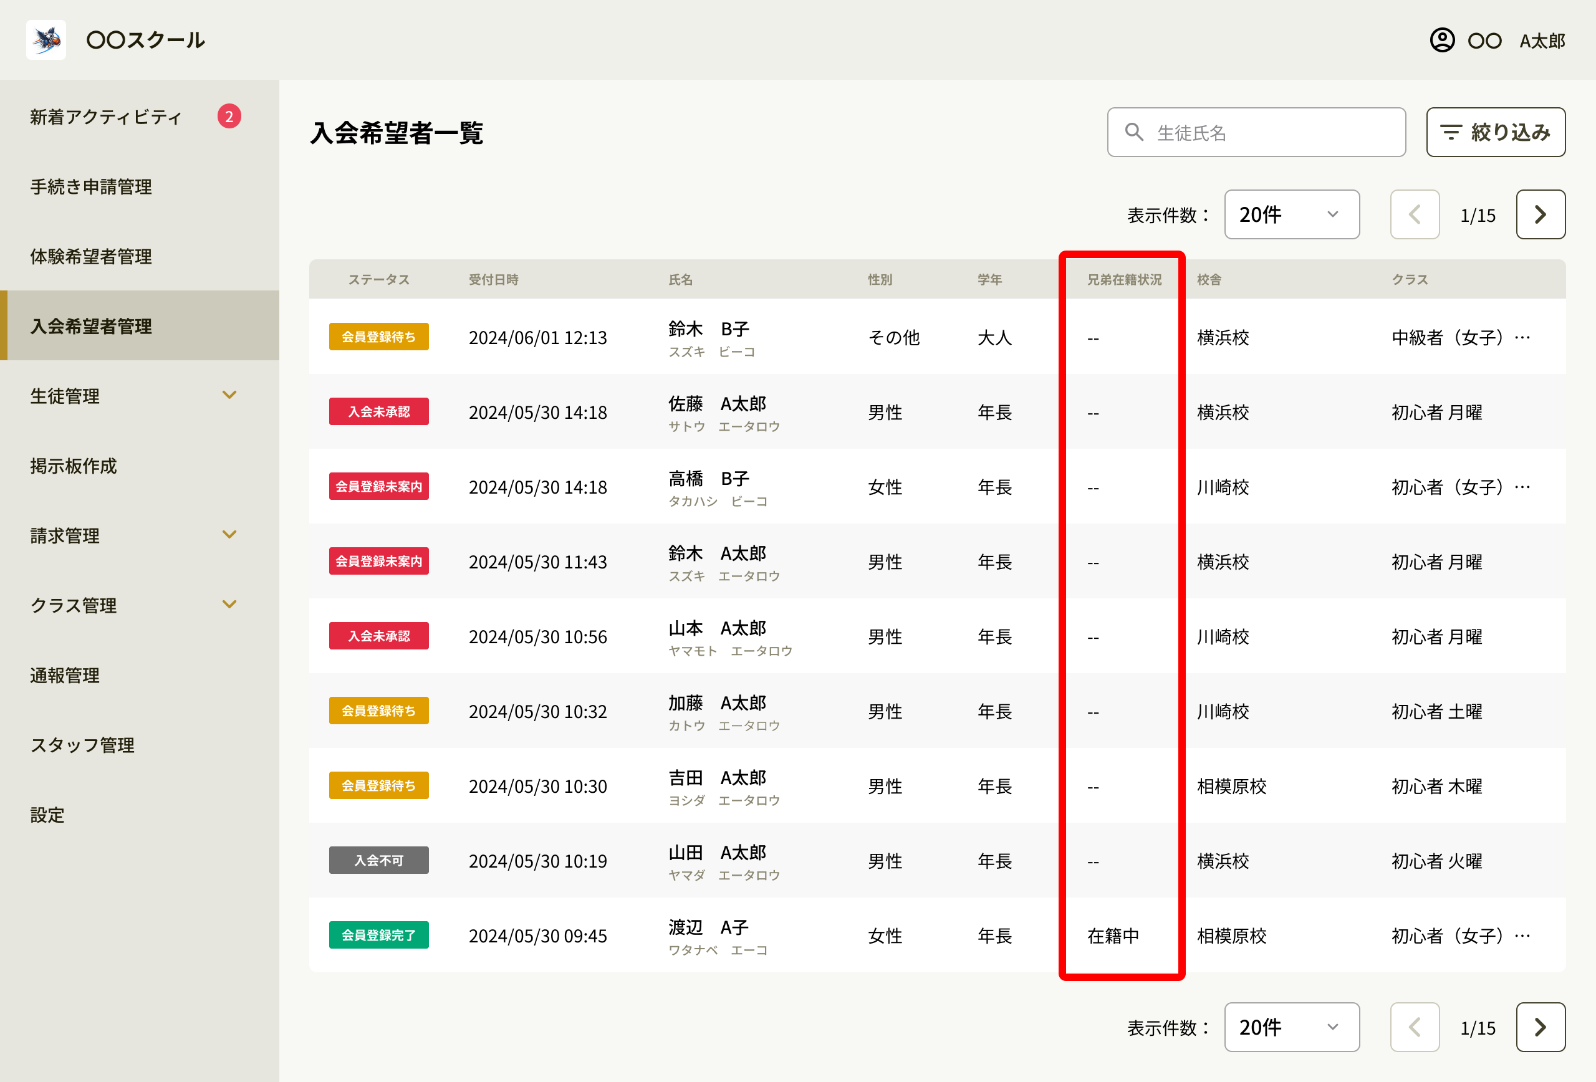Click the 兄弟在籍状況 column header
This screenshot has height=1082, width=1596.
1124,279
